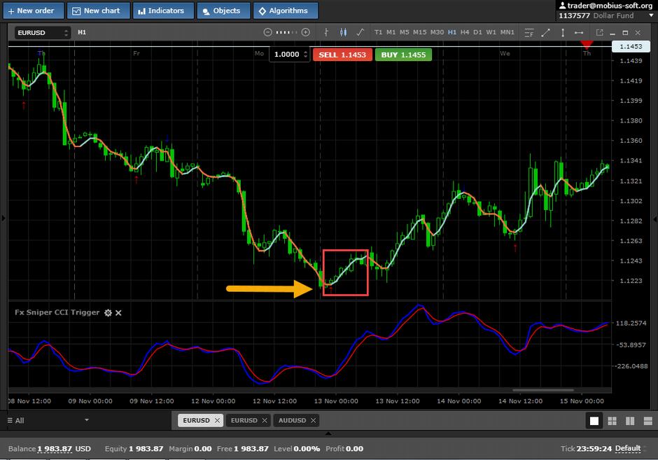Select the trend line drawing tool
This screenshot has width=658, height=460.
[545, 33]
